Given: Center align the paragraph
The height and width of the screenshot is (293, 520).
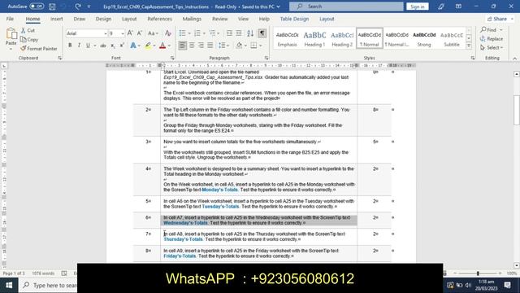Looking at the screenshot, I should [x=192, y=46].
